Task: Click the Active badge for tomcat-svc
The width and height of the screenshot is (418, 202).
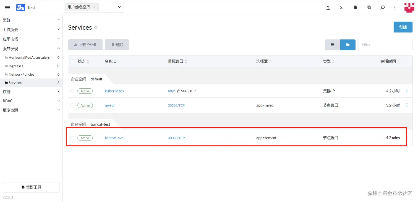Action: 85,138
